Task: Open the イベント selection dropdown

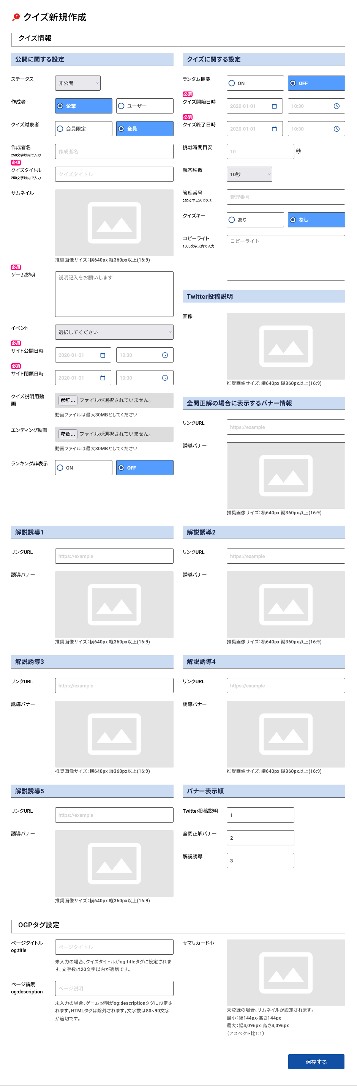Action: point(114,332)
